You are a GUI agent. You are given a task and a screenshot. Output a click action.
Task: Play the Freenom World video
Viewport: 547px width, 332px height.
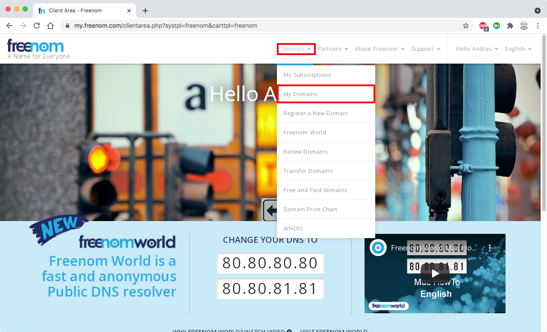(x=435, y=273)
